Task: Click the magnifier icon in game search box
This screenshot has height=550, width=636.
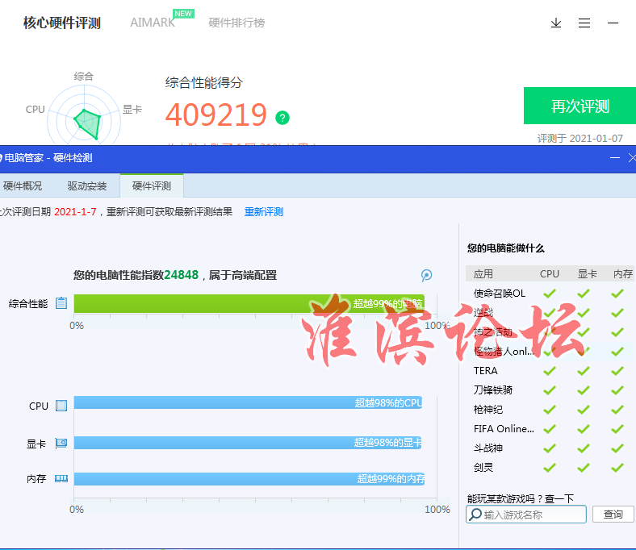Action: point(475,515)
